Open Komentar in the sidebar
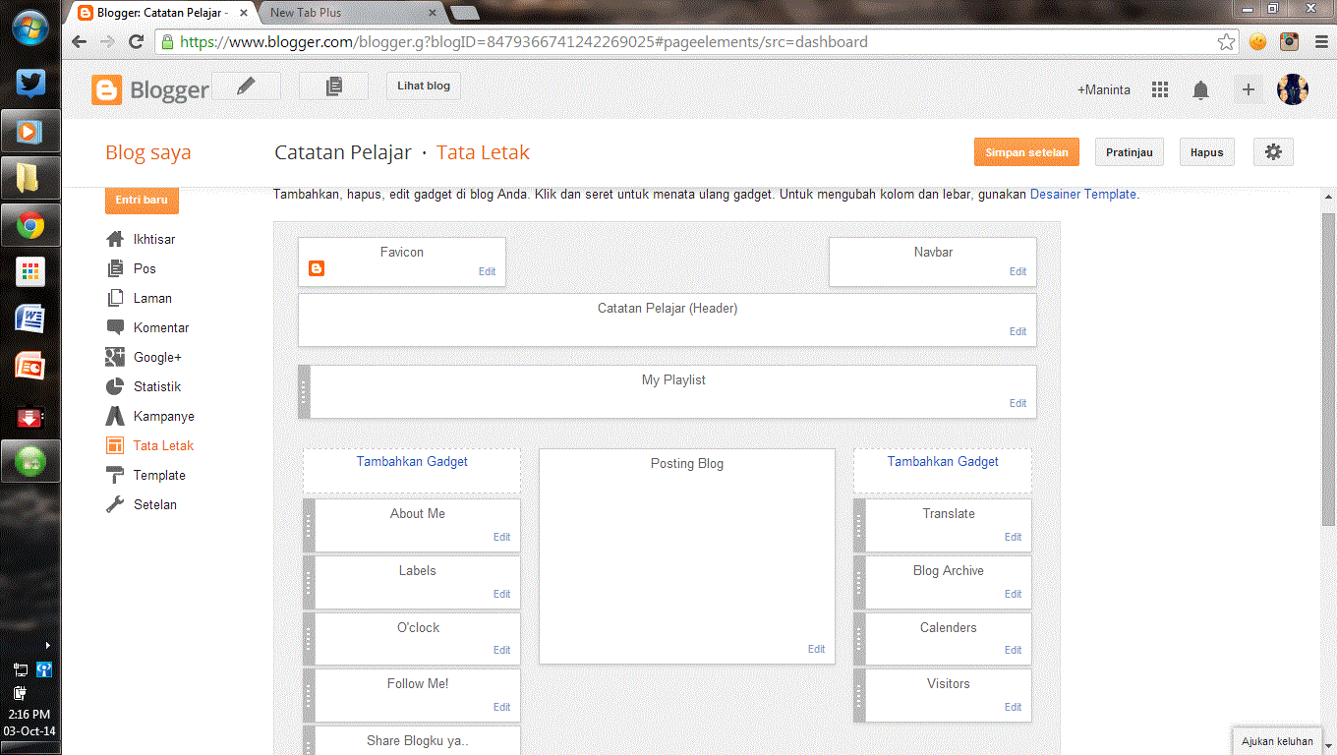This screenshot has width=1337, height=755. click(x=161, y=327)
